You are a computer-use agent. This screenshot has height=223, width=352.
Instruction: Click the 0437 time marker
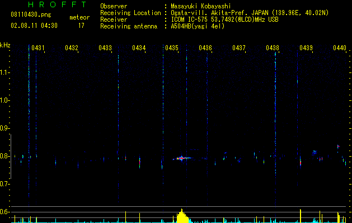tap(239, 48)
